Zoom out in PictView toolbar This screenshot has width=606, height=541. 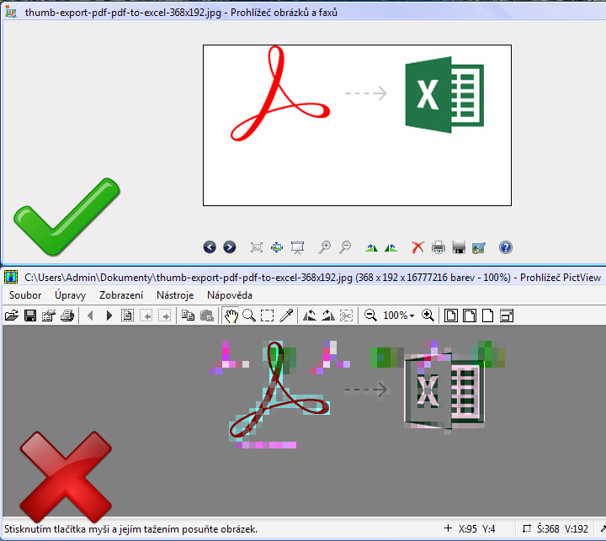(370, 316)
